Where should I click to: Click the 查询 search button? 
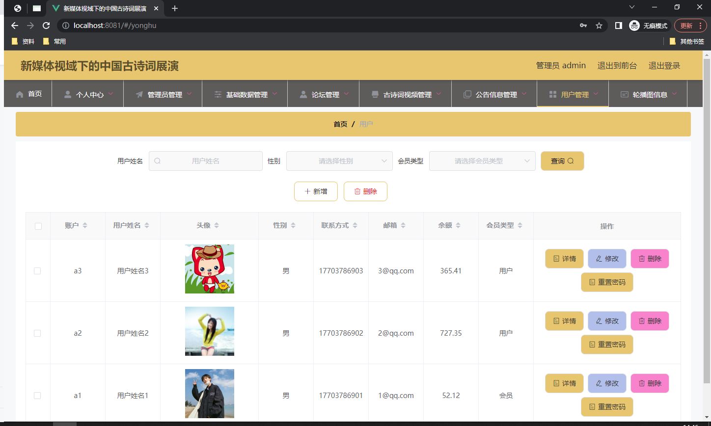tap(562, 160)
